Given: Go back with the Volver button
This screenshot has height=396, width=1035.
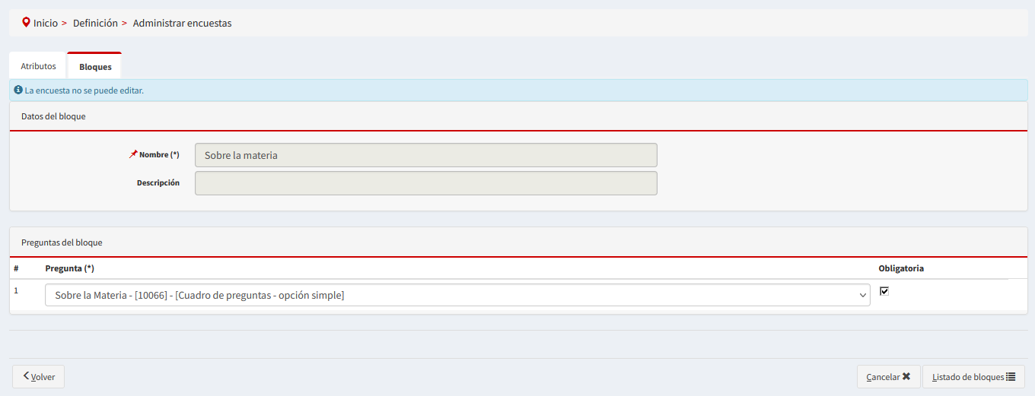Looking at the screenshot, I should (x=39, y=377).
